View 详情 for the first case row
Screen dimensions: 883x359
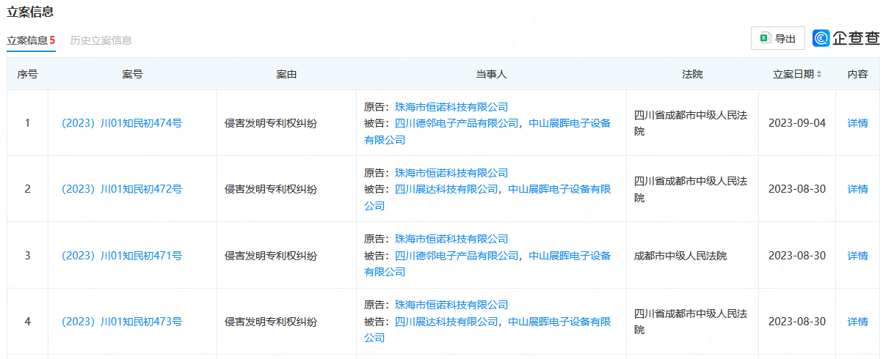(857, 123)
